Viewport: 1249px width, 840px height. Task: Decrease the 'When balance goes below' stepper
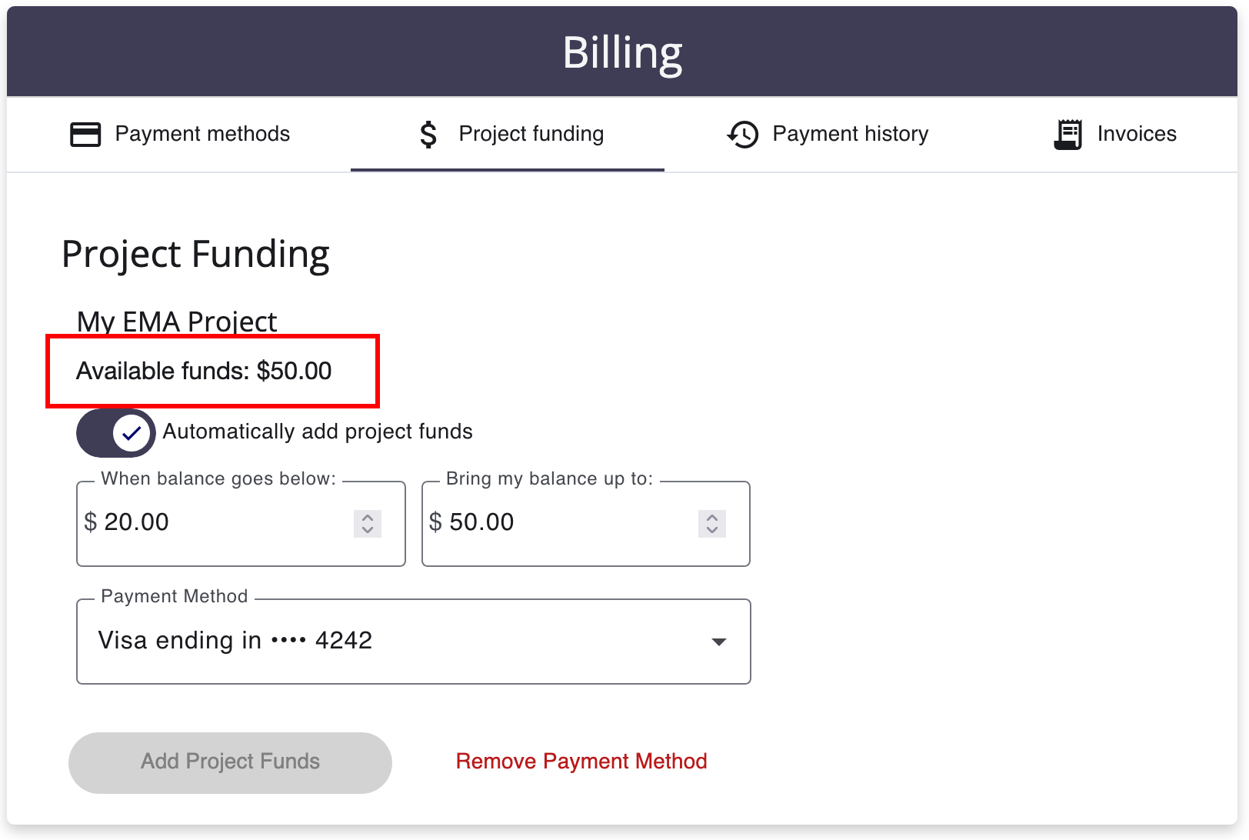pyautogui.click(x=368, y=530)
